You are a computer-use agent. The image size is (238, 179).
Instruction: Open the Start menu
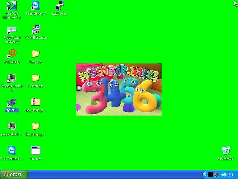click(14, 175)
